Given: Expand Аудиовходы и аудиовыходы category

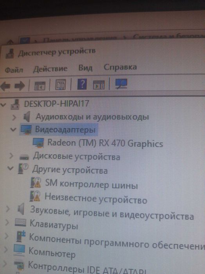Looking at the screenshot, I should click(x=14, y=118).
